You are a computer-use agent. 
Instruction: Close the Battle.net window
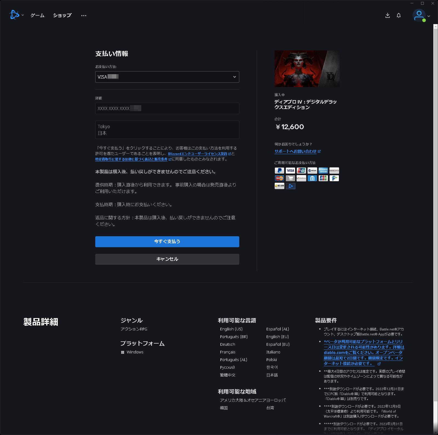click(x=433, y=3)
